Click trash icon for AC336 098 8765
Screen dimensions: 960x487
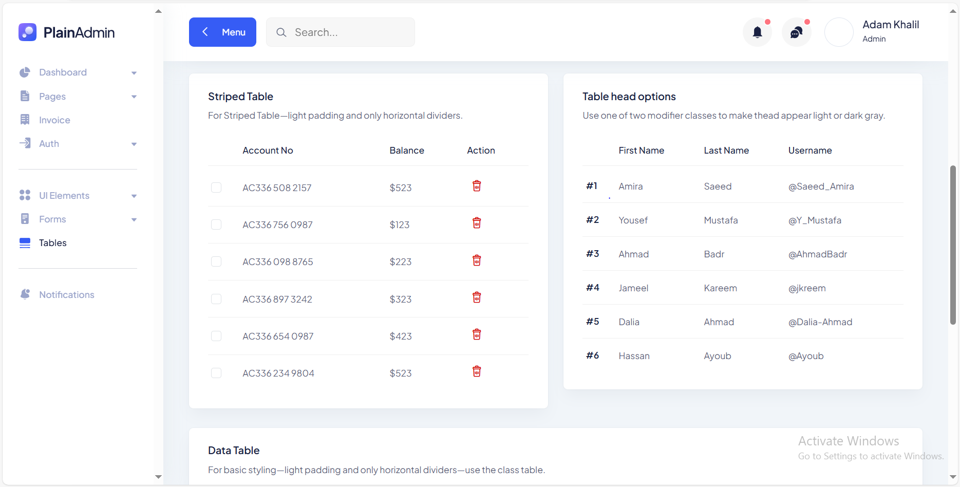[477, 260]
